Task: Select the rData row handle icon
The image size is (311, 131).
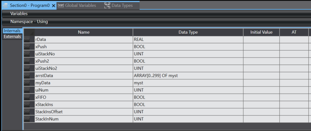Action: [27, 39]
